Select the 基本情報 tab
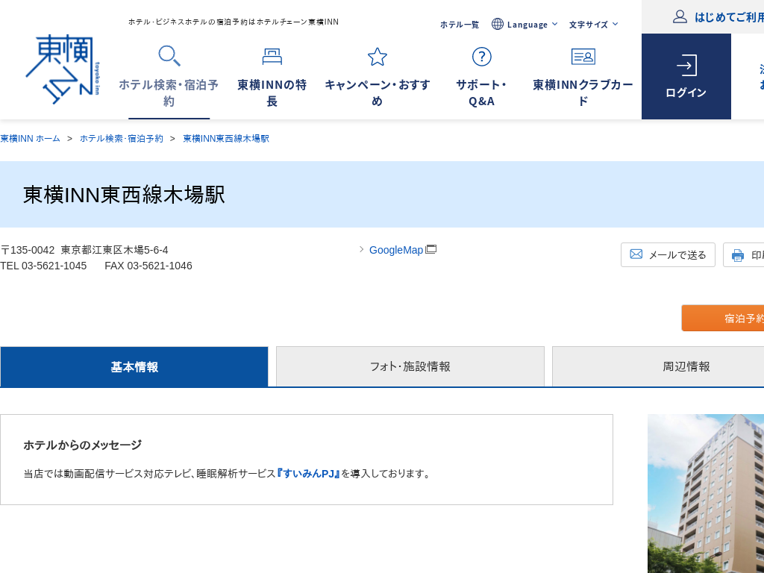Screen dimensions: 764x573 [x=134, y=367]
